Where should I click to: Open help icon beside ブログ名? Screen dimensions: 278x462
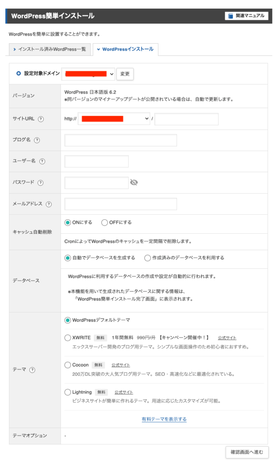click(37, 140)
